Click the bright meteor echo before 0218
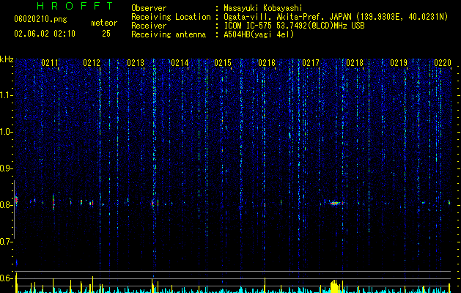 pos(335,203)
